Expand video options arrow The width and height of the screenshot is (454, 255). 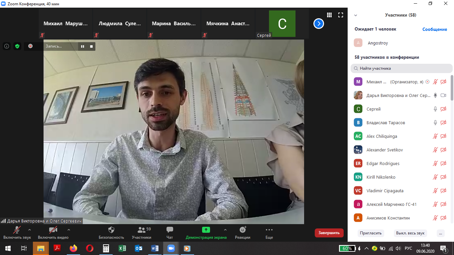coord(69,230)
